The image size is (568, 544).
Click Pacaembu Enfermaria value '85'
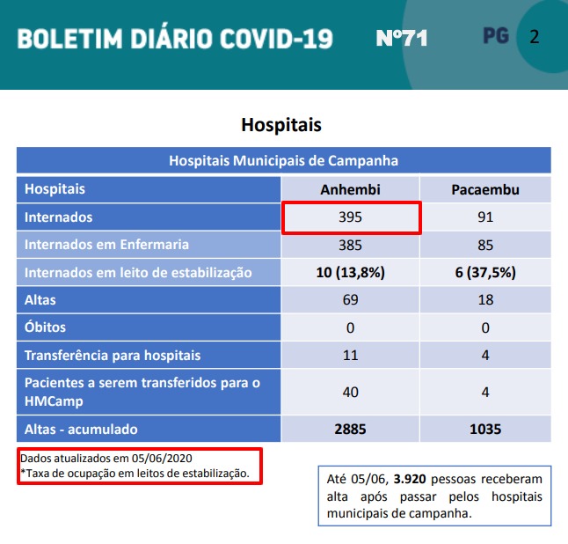(485, 246)
